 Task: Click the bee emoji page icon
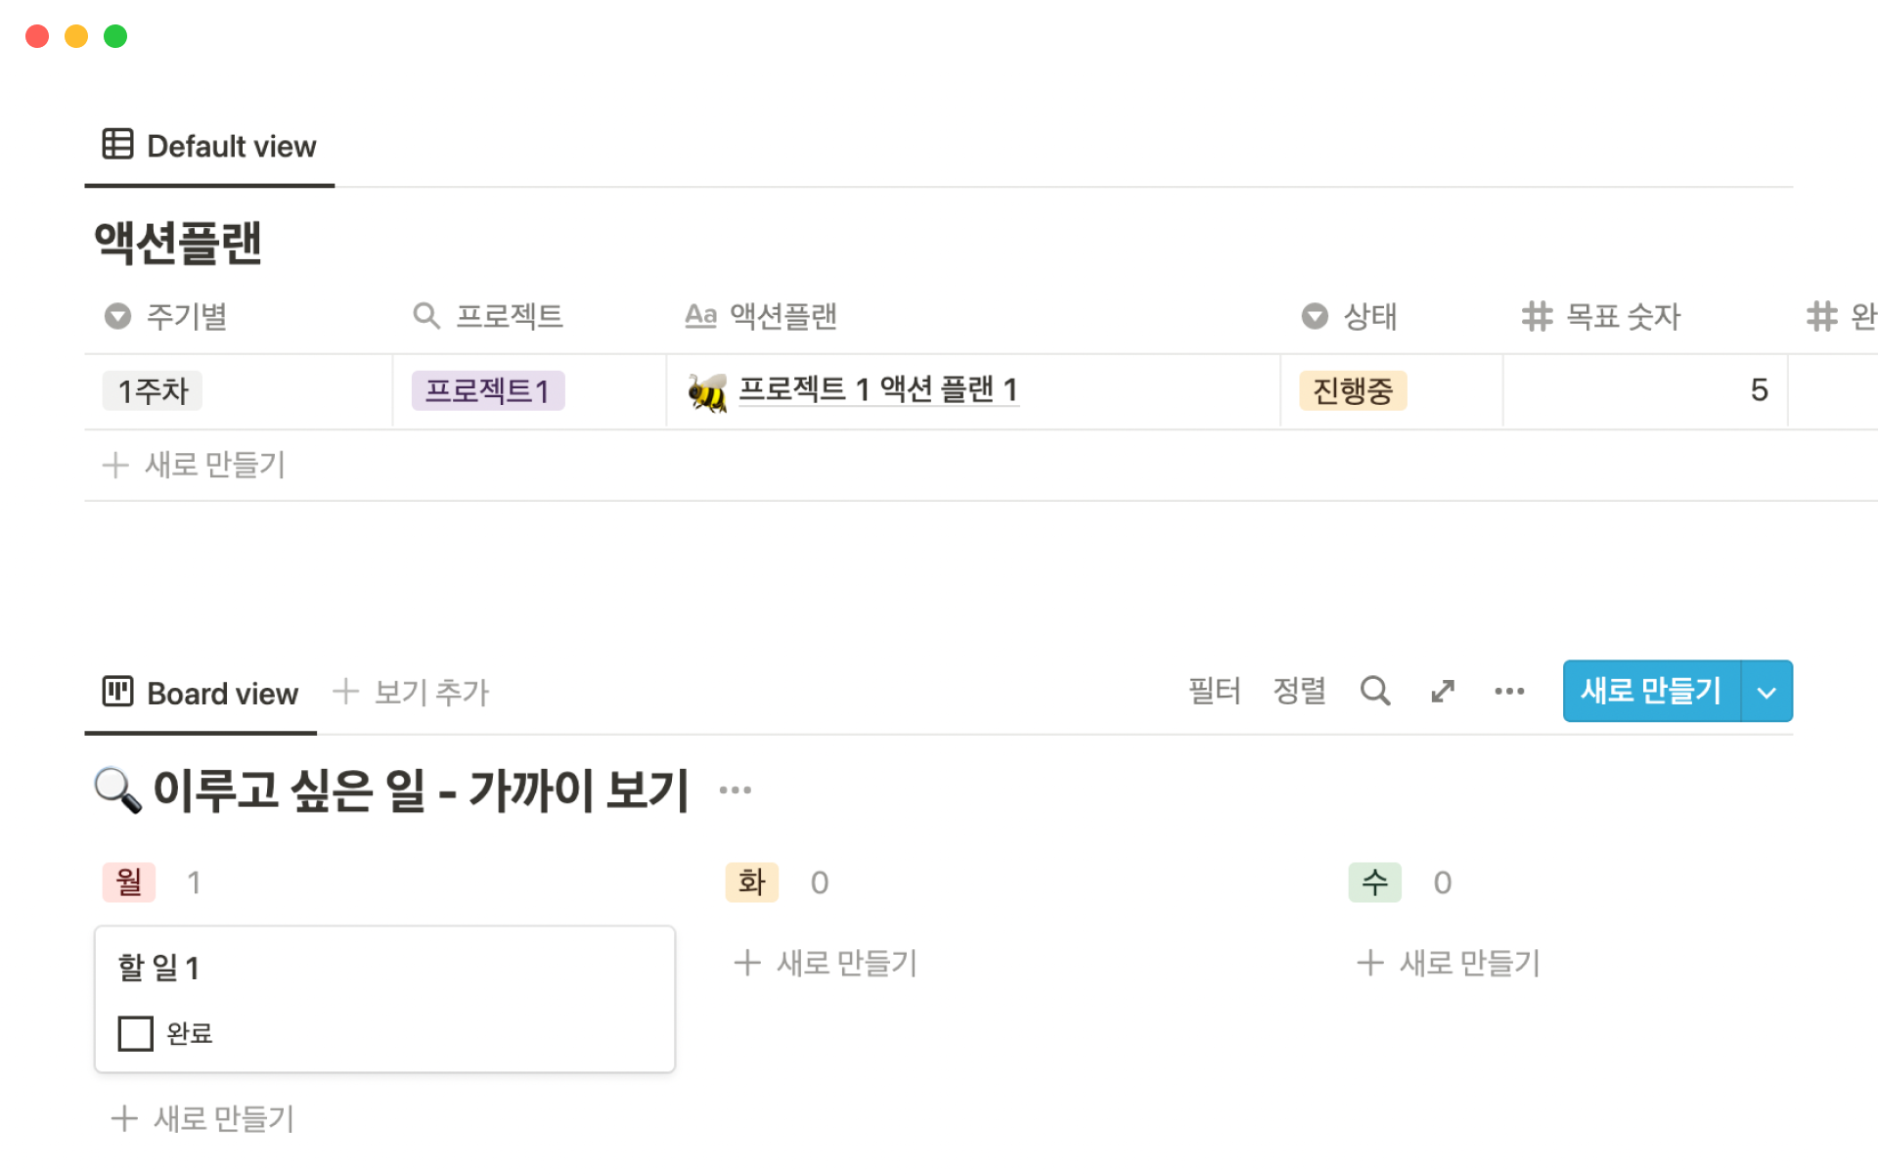point(707,392)
